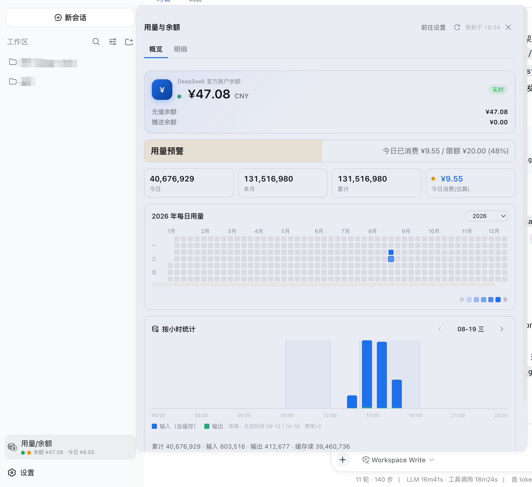The width and height of the screenshot is (532, 487).
Task: Click 充值余额 row value ¥47.08
Action: click(x=496, y=112)
